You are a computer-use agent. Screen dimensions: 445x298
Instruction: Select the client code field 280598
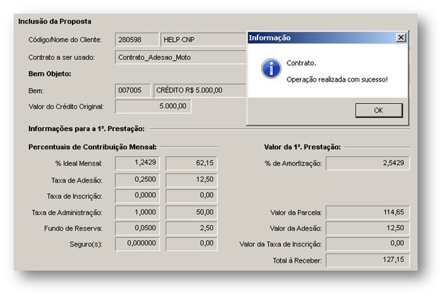[x=137, y=39]
